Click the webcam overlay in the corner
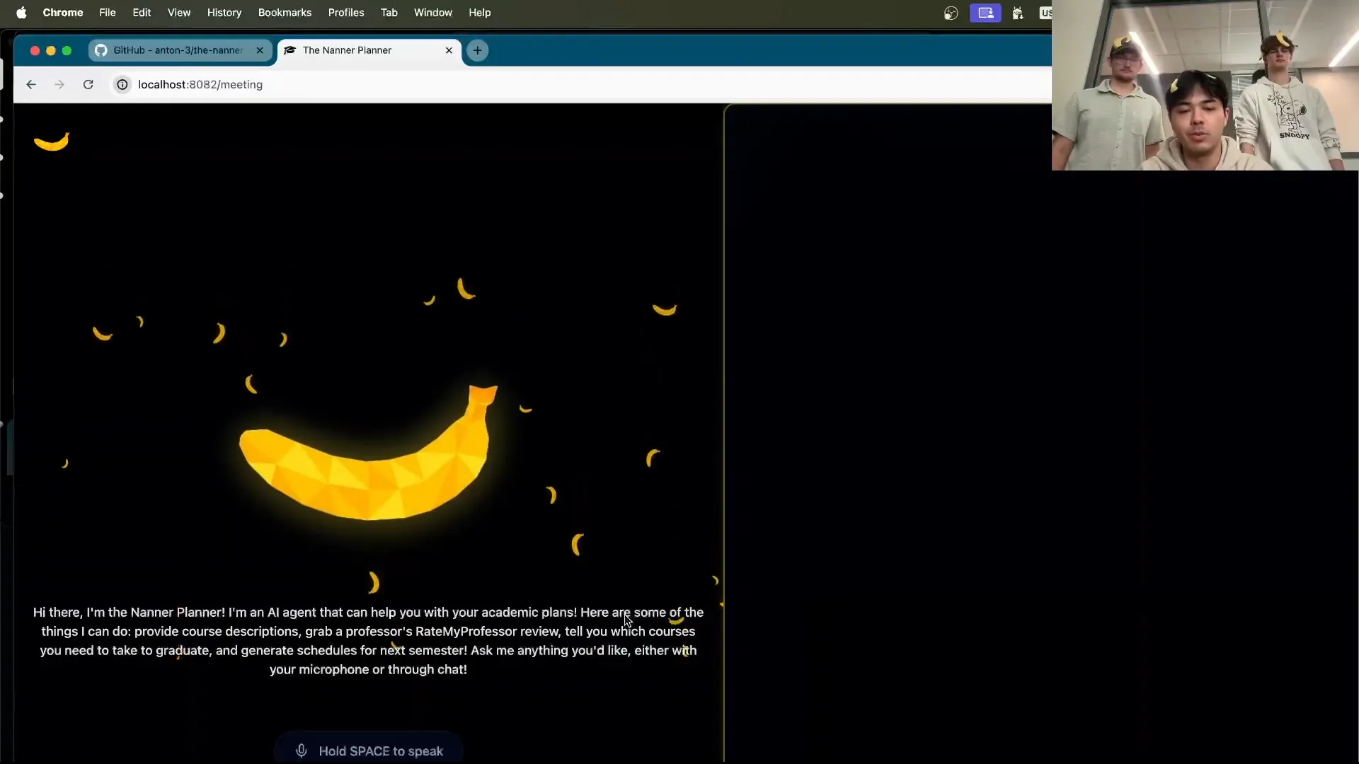 tap(1203, 85)
